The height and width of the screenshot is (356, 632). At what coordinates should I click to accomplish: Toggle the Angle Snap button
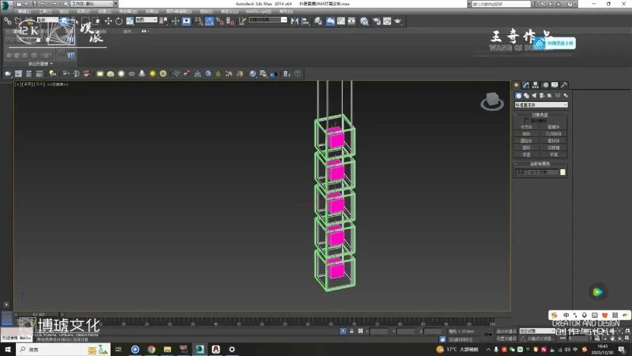209,21
